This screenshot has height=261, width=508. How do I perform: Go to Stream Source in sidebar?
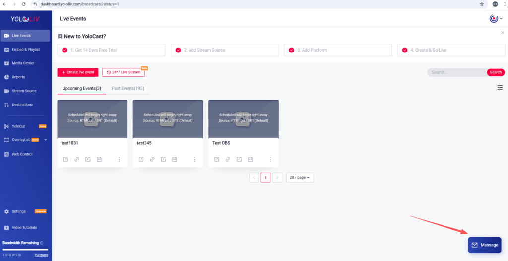(x=24, y=91)
